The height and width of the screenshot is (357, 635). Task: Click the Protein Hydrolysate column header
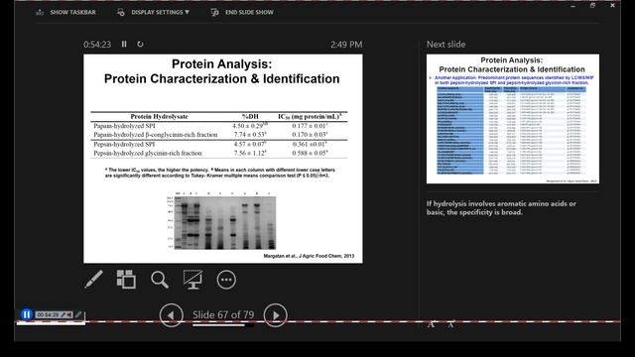click(159, 117)
